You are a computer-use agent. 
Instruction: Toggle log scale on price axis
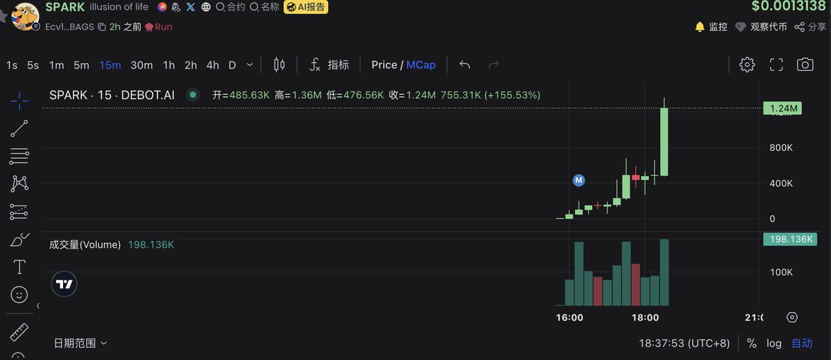pyautogui.click(x=774, y=343)
